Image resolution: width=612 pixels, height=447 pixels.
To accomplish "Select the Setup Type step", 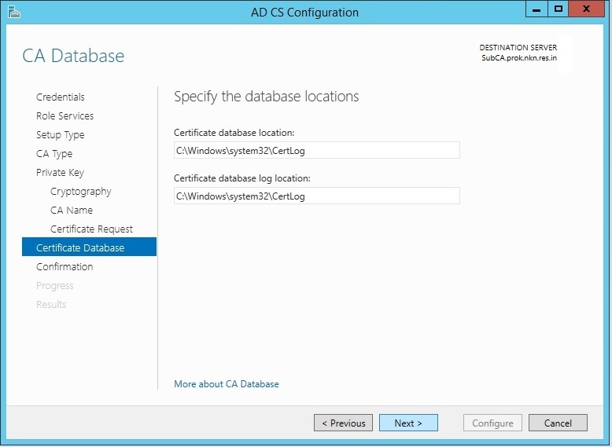I will (60, 135).
